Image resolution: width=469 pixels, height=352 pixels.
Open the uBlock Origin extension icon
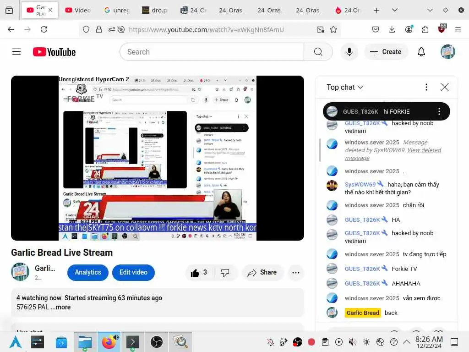coord(442,29)
